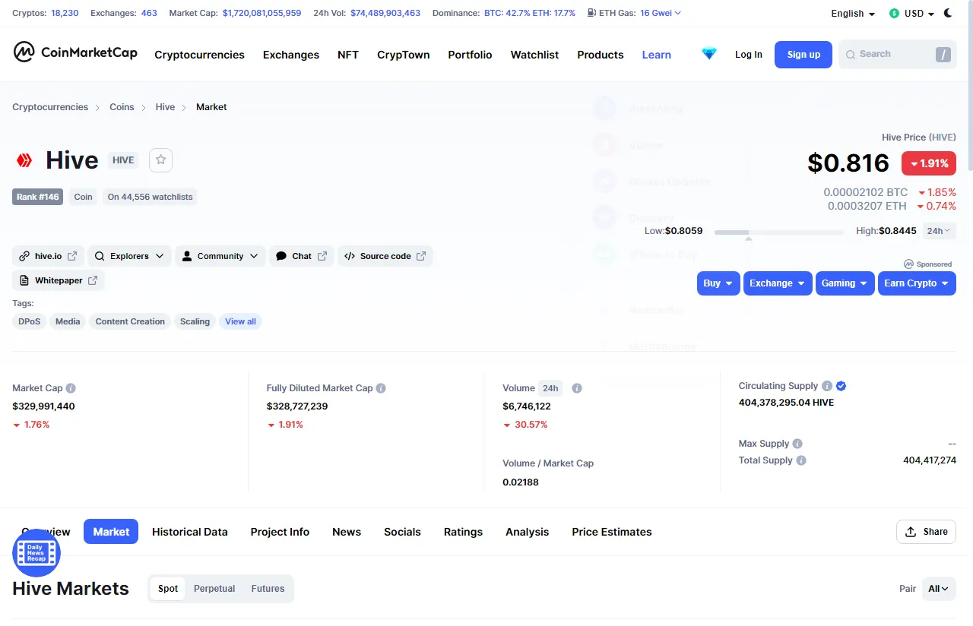Open Learn nav menu
The image size is (973, 626).
657,55
